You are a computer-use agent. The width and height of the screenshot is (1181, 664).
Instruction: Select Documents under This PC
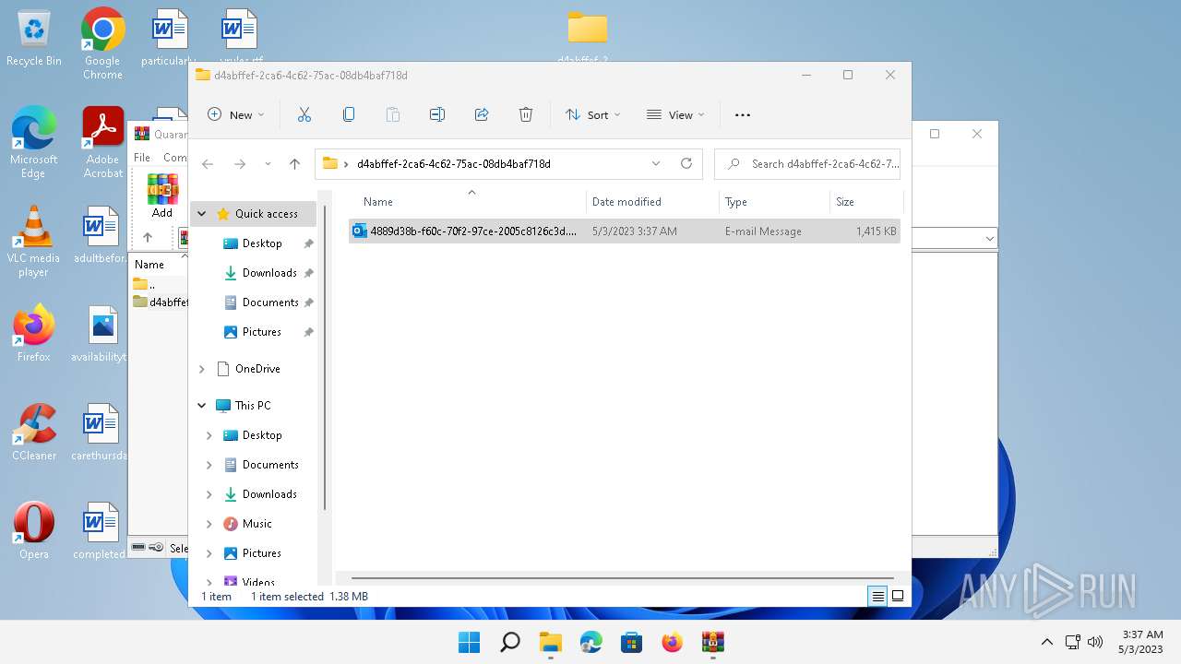pos(270,465)
